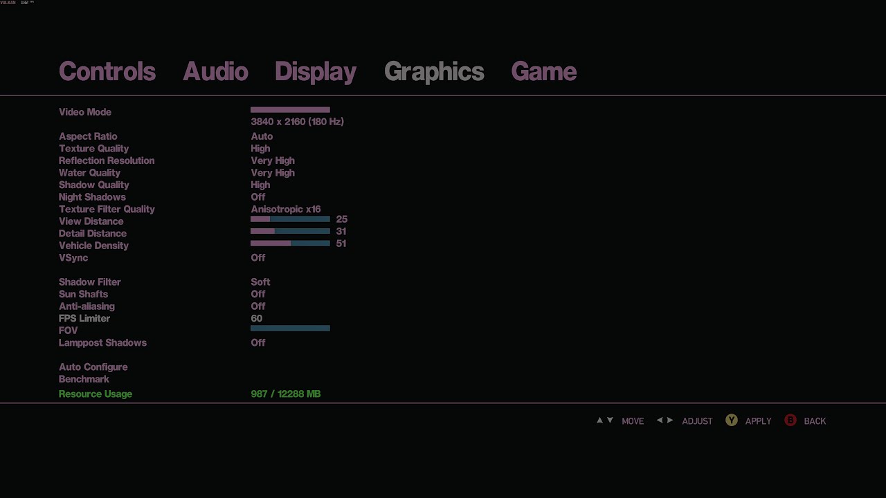Adjust the Detail Distance slider

click(290, 231)
